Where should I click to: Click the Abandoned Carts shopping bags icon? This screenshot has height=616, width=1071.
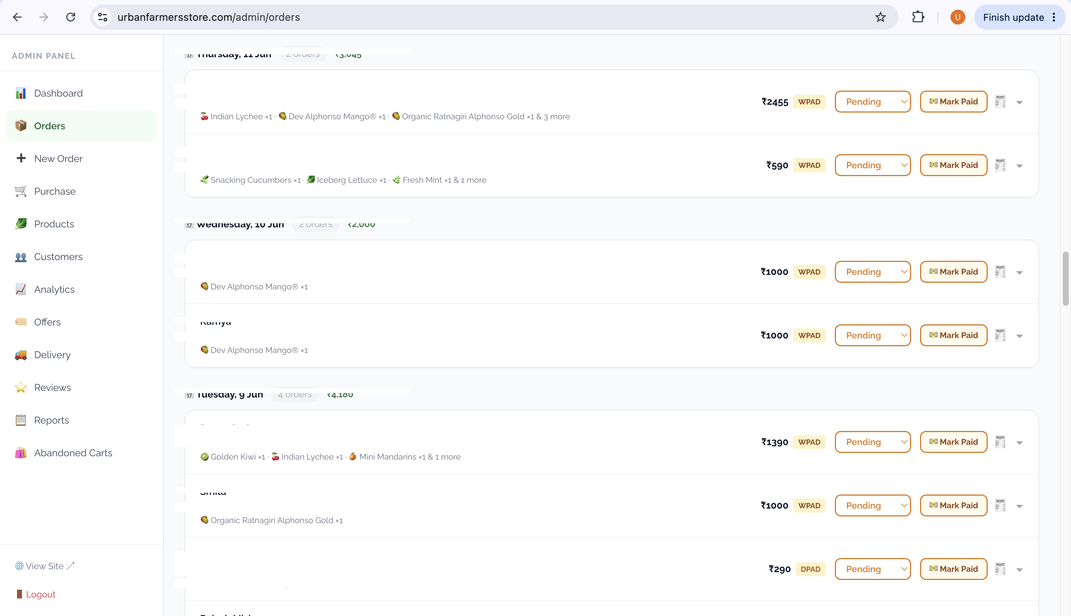tap(21, 453)
